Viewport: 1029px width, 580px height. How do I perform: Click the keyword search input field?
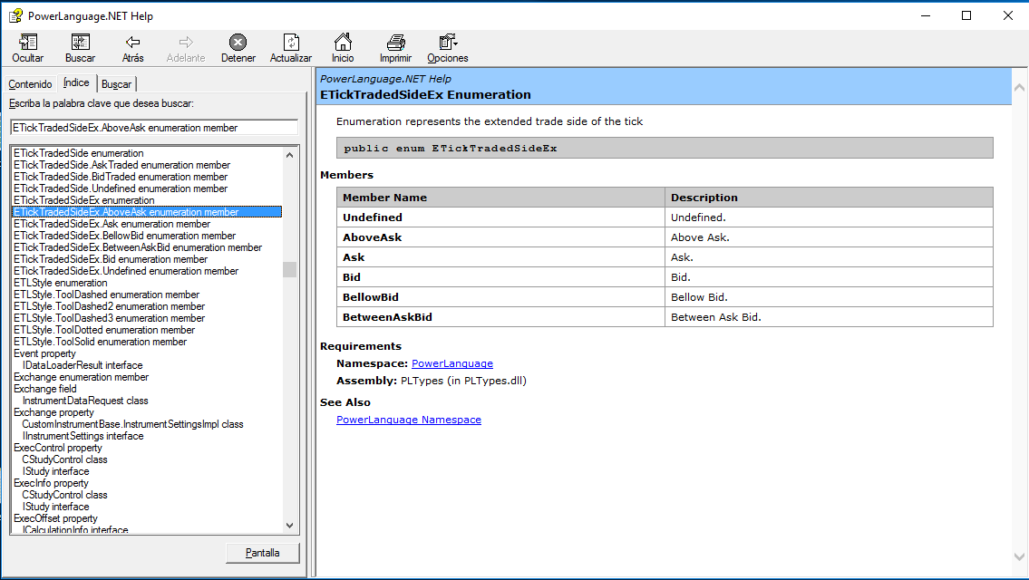click(154, 128)
